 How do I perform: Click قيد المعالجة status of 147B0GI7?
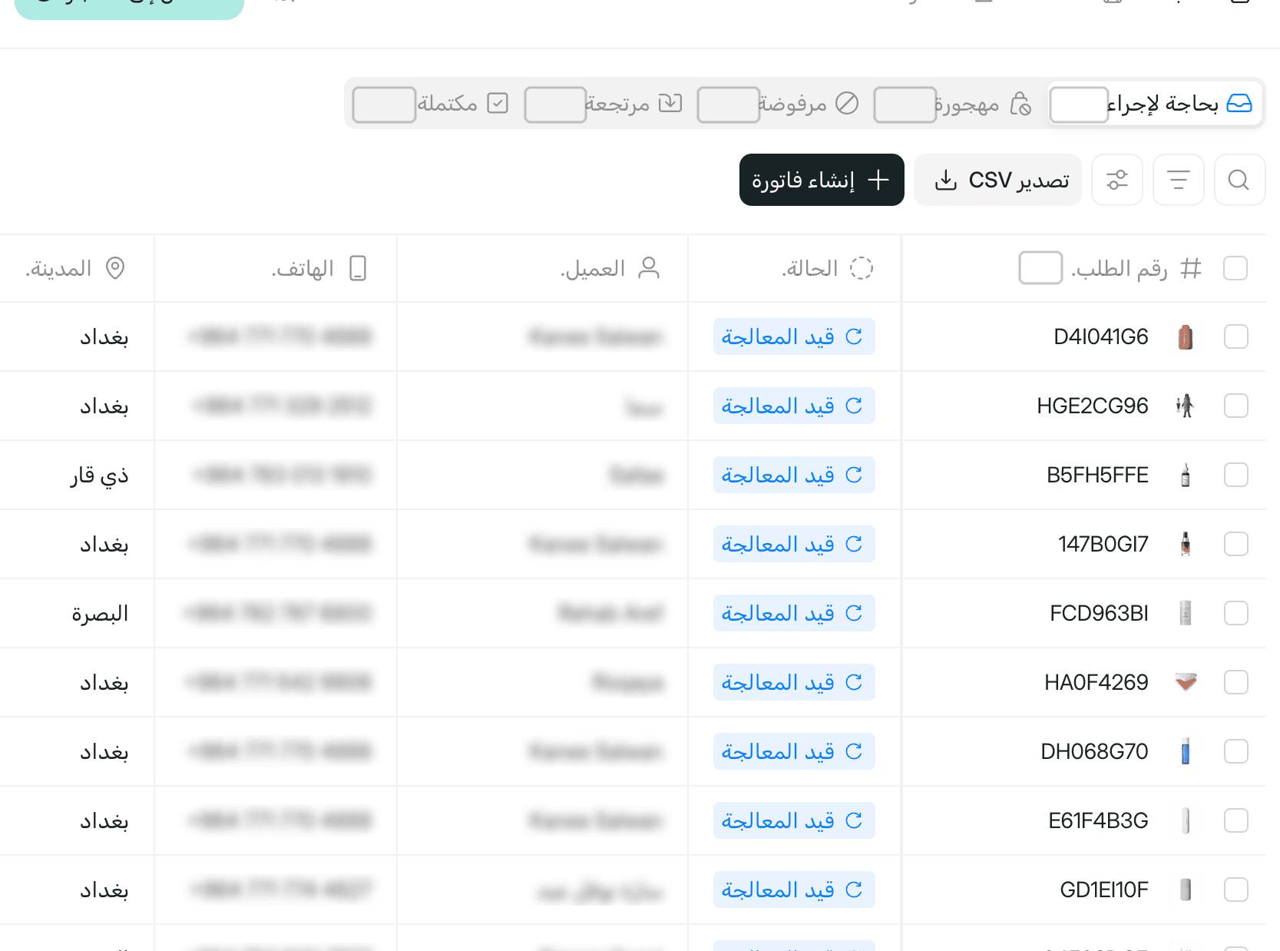(x=794, y=544)
